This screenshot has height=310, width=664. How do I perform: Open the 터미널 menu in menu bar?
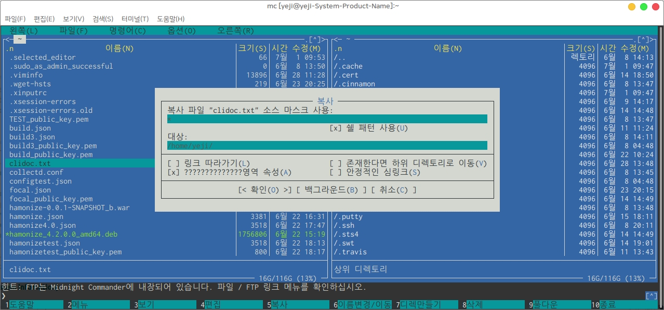click(x=135, y=19)
